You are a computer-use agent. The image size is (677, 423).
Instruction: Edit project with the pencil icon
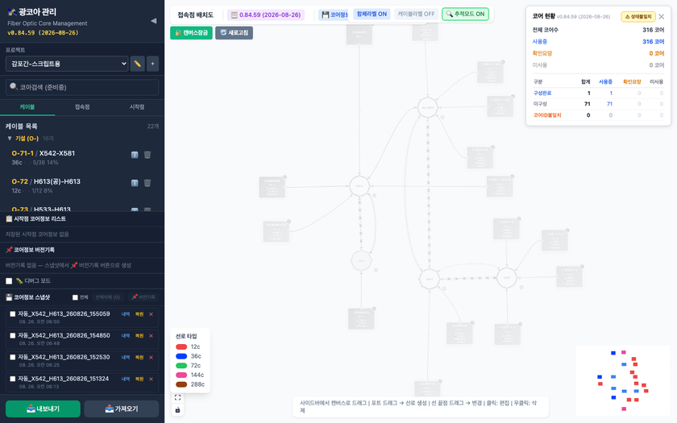point(137,64)
